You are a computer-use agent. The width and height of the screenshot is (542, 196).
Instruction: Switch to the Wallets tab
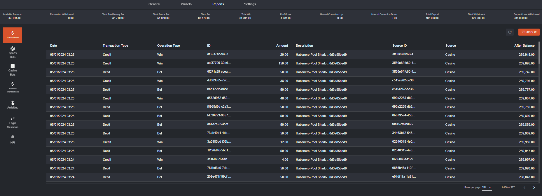tap(186, 4)
